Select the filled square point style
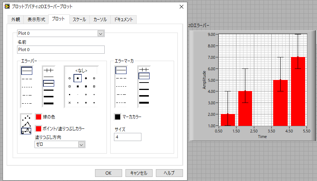This screenshot has width=317, height=181. (78, 87)
